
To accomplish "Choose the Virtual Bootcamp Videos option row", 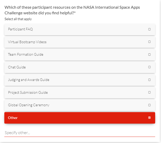I will (76, 42).
